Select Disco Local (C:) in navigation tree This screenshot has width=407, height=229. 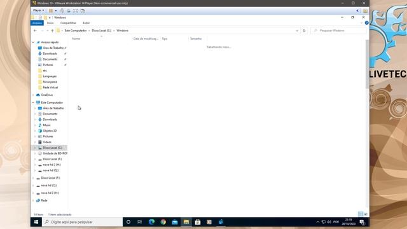52,148
